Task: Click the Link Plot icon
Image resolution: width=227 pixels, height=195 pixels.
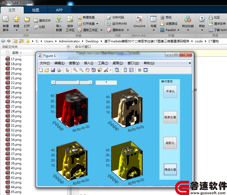Action: coord(117,70)
